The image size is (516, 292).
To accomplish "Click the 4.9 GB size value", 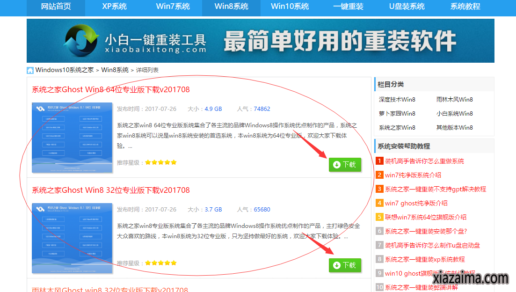I will (x=213, y=109).
